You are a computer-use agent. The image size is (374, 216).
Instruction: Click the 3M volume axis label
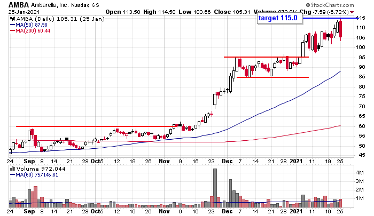point(360,181)
